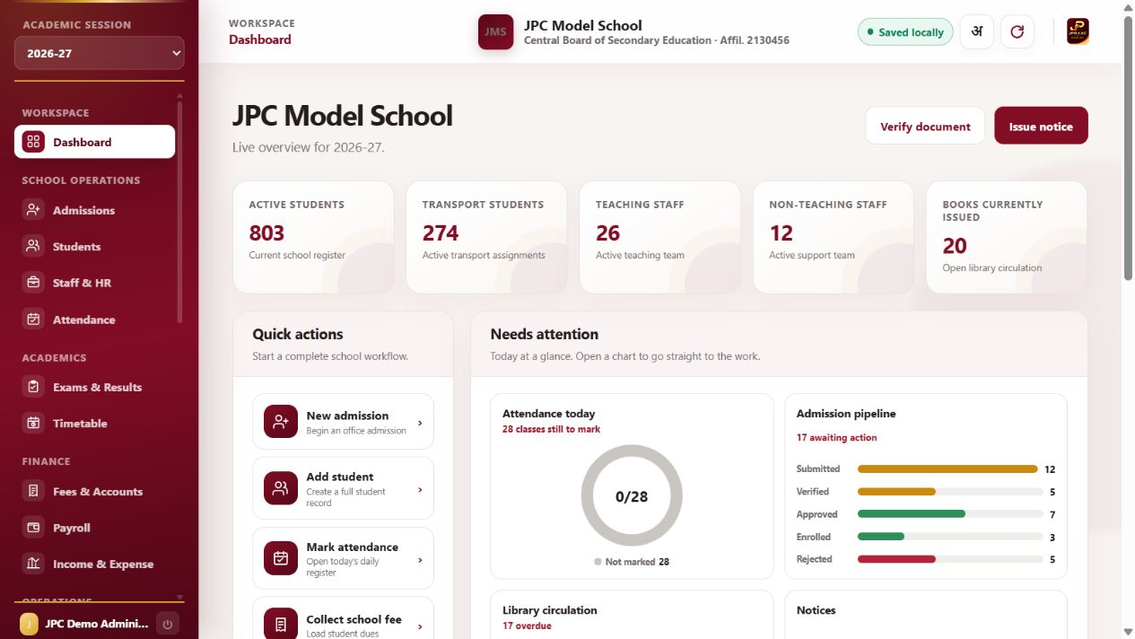Click the main page vertical scrollbar
Screen dimensions: 1135x639
(1128, 148)
